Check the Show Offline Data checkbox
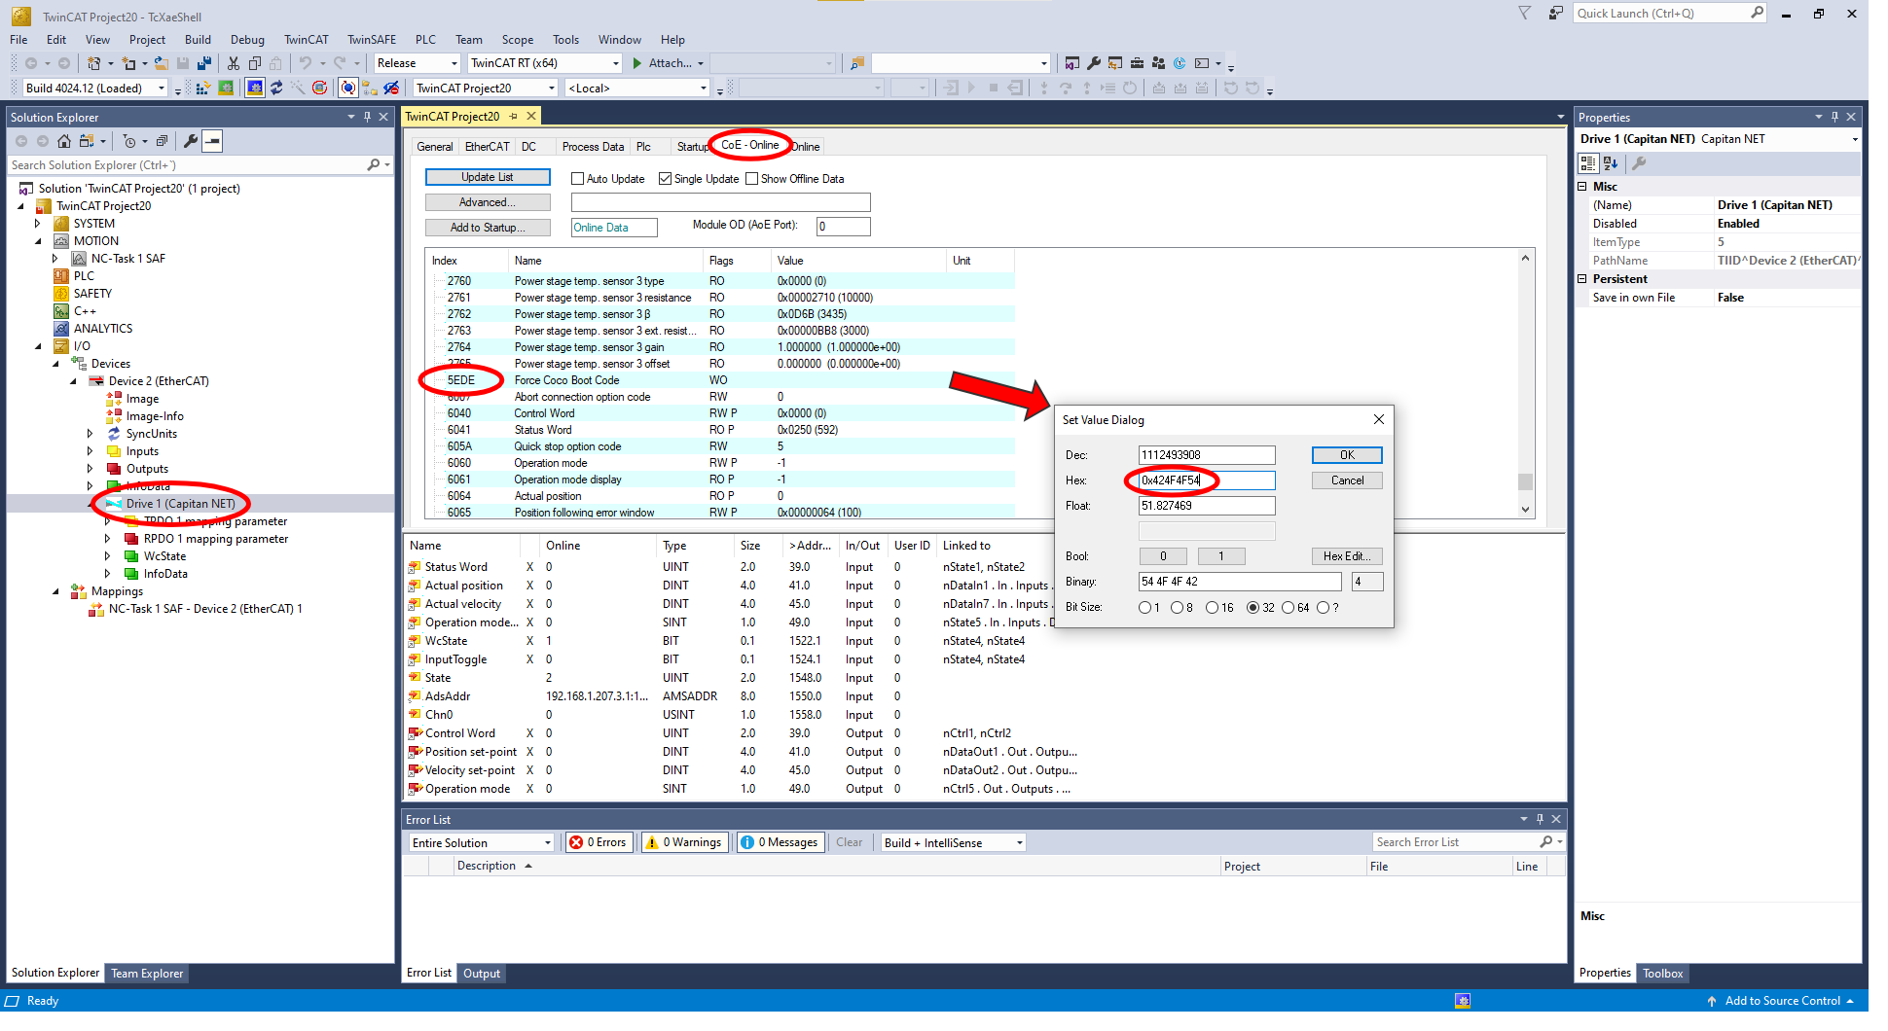 (x=751, y=179)
